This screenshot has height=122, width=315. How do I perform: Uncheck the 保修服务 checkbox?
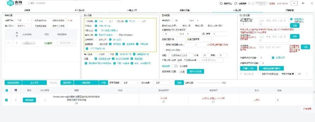(x=110, y=44)
